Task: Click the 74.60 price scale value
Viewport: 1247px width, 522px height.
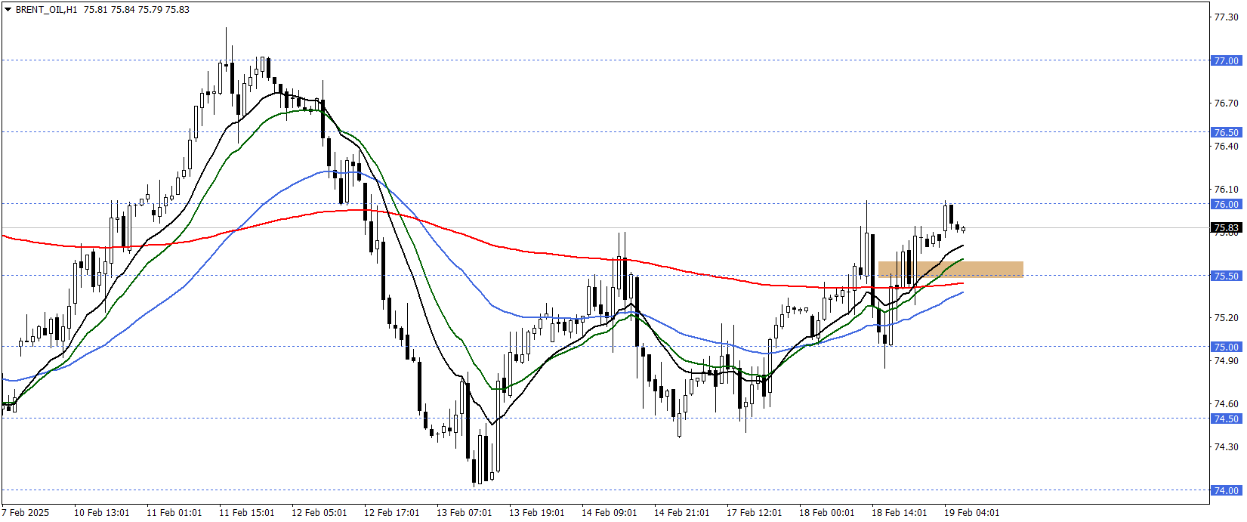Action: pyautogui.click(x=1226, y=403)
